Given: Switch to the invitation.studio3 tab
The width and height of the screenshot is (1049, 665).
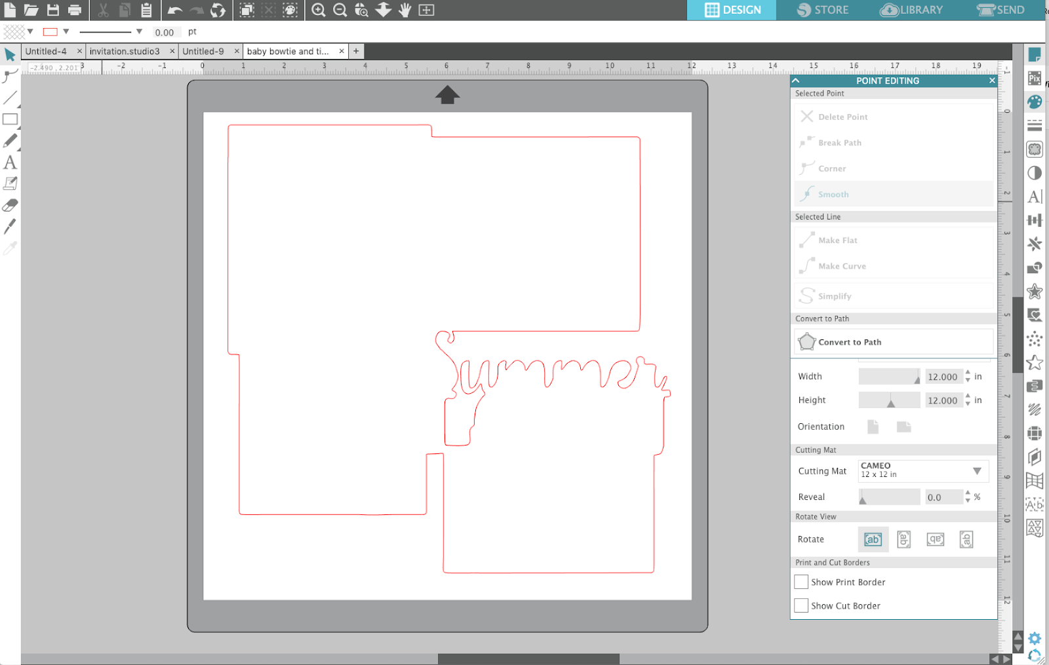Looking at the screenshot, I should pos(126,50).
